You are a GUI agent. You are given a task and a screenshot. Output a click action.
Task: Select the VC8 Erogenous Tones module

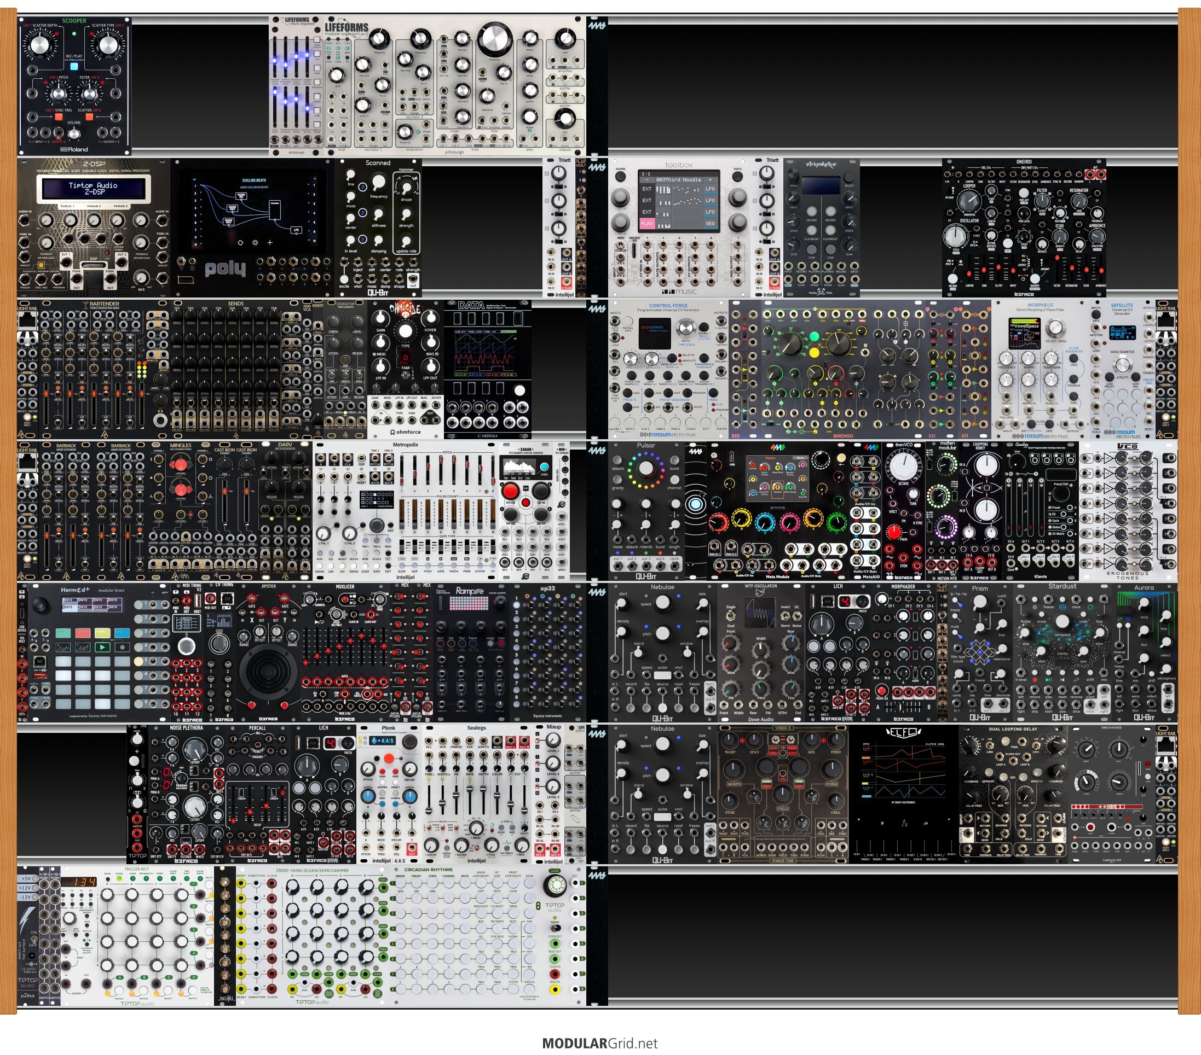(1128, 511)
